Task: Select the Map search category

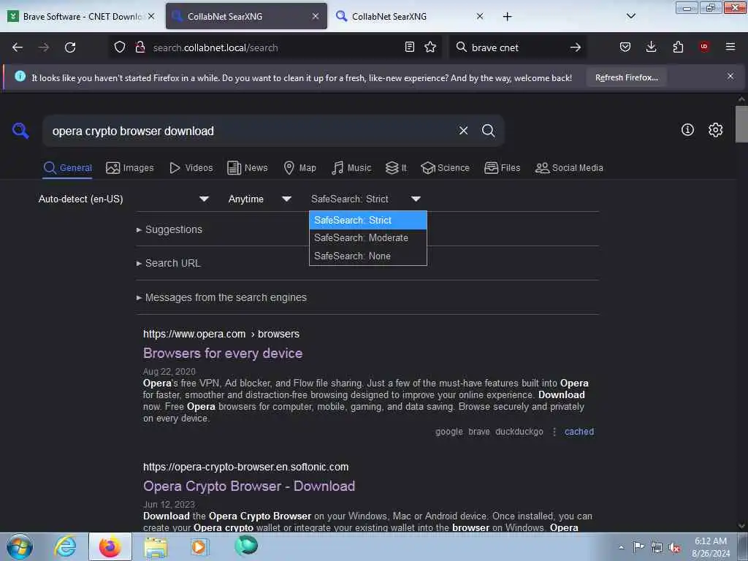Action: (x=300, y=168)
